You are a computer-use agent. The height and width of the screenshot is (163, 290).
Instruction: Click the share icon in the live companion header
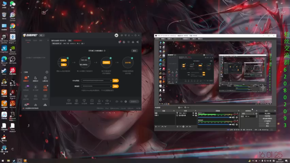click(x=137, y=42)
